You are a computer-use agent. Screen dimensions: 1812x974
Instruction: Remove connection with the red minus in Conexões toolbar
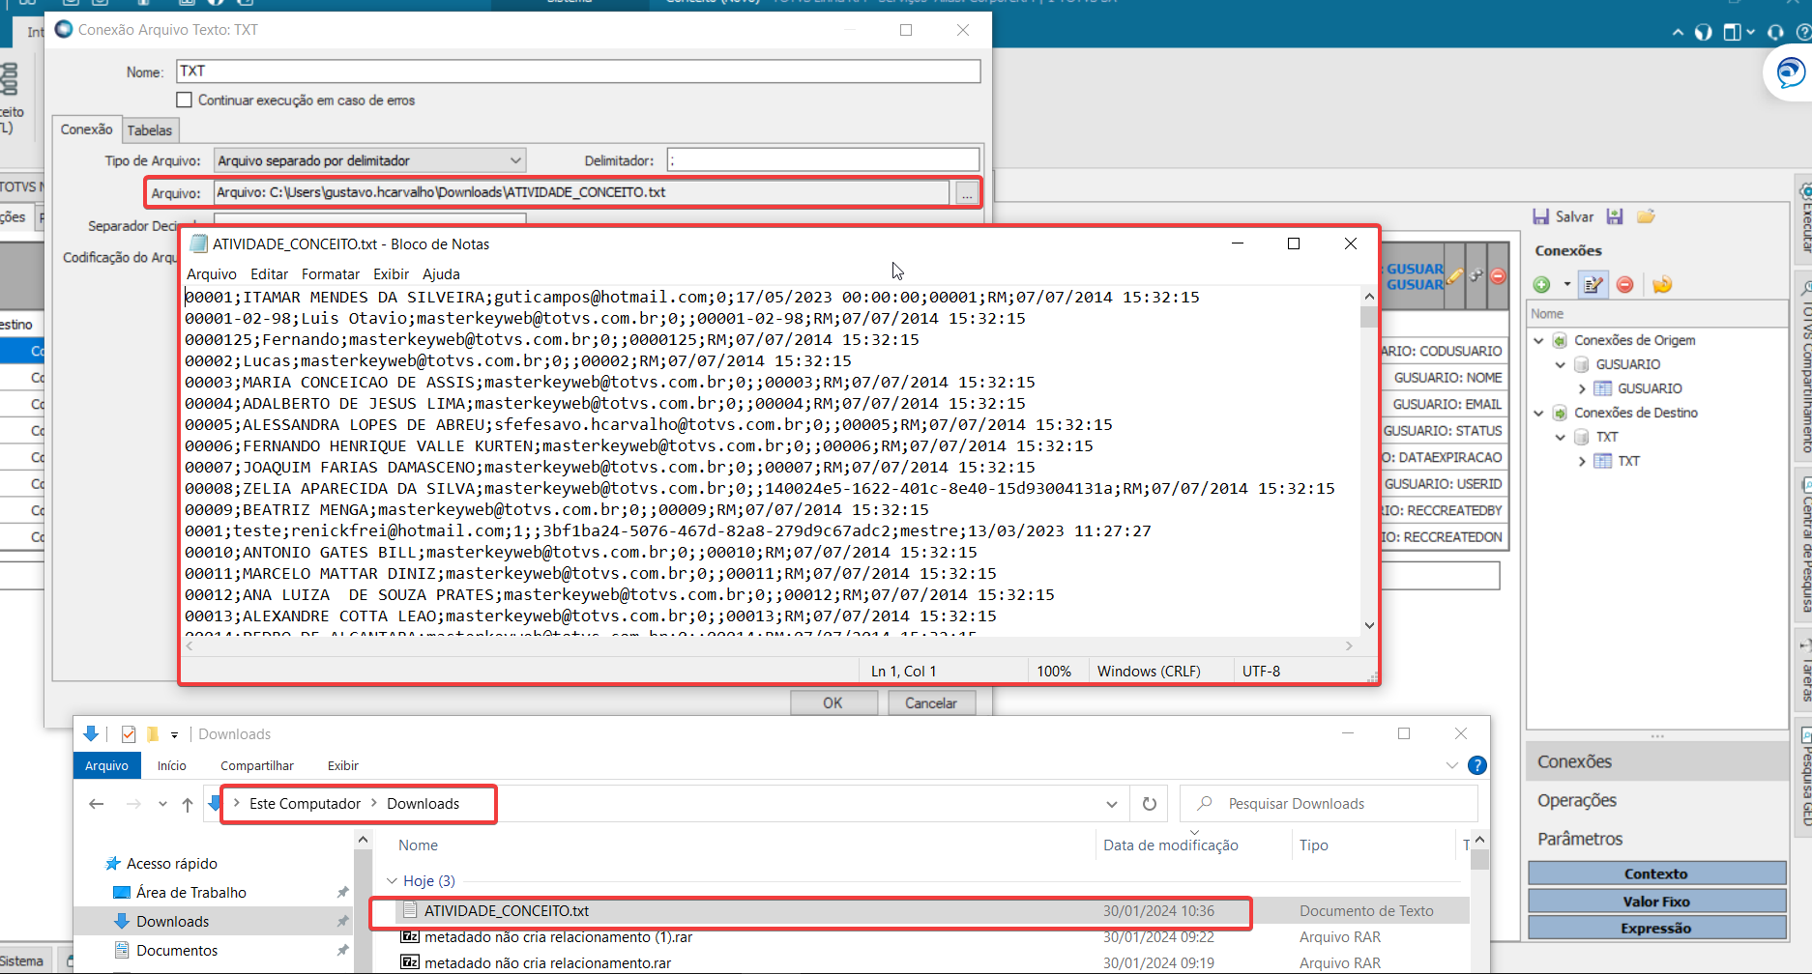(x=1625, y=284)
